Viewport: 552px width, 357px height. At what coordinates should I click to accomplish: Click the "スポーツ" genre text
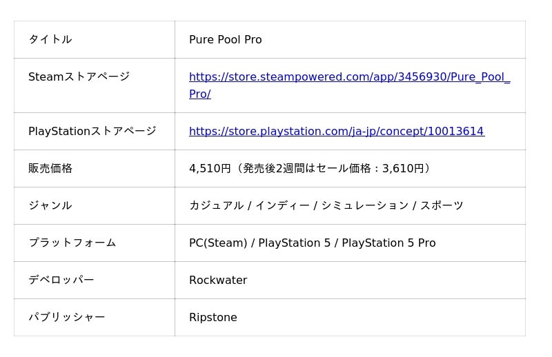pyautogui.click(x=442, y=205)
